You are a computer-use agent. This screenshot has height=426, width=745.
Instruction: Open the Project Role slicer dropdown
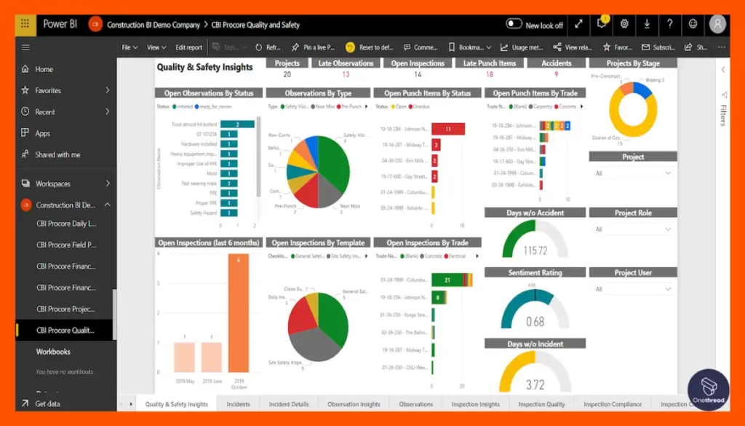pyautogui.click(x=633, y=229)
